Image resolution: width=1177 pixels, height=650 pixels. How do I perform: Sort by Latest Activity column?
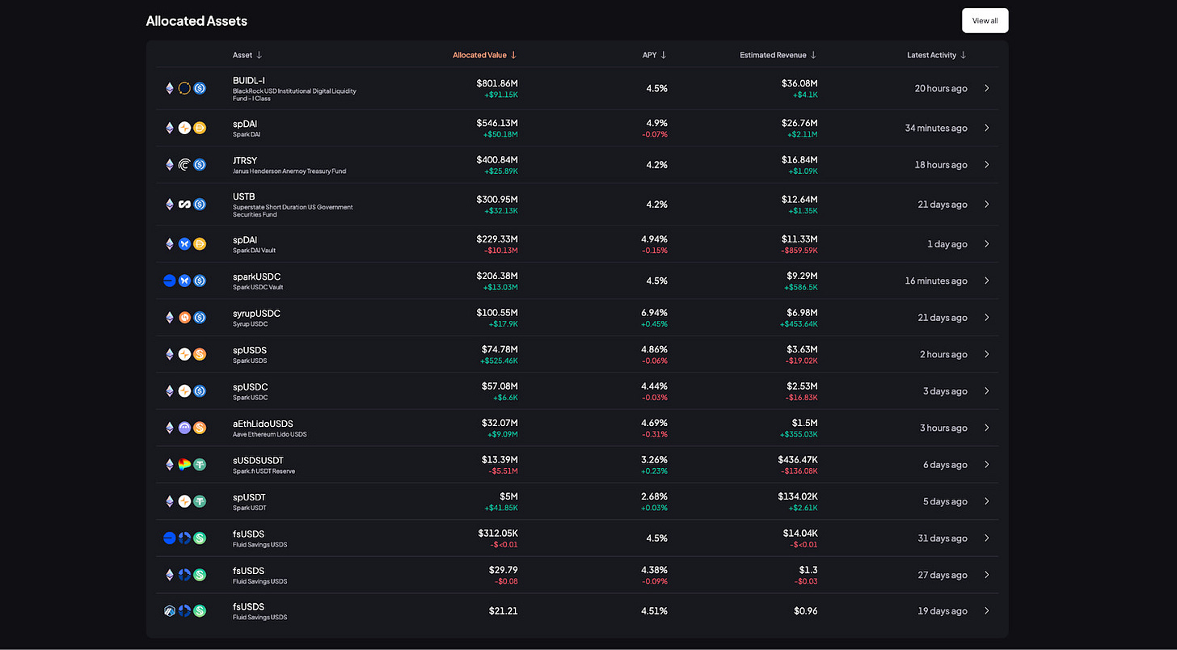point(937,55)
